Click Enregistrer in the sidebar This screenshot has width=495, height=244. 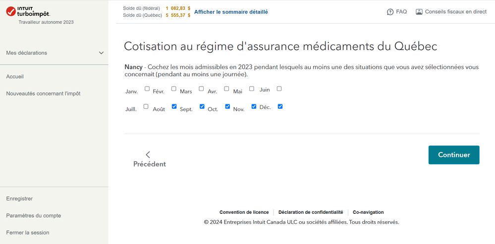[x=19, y=198]
